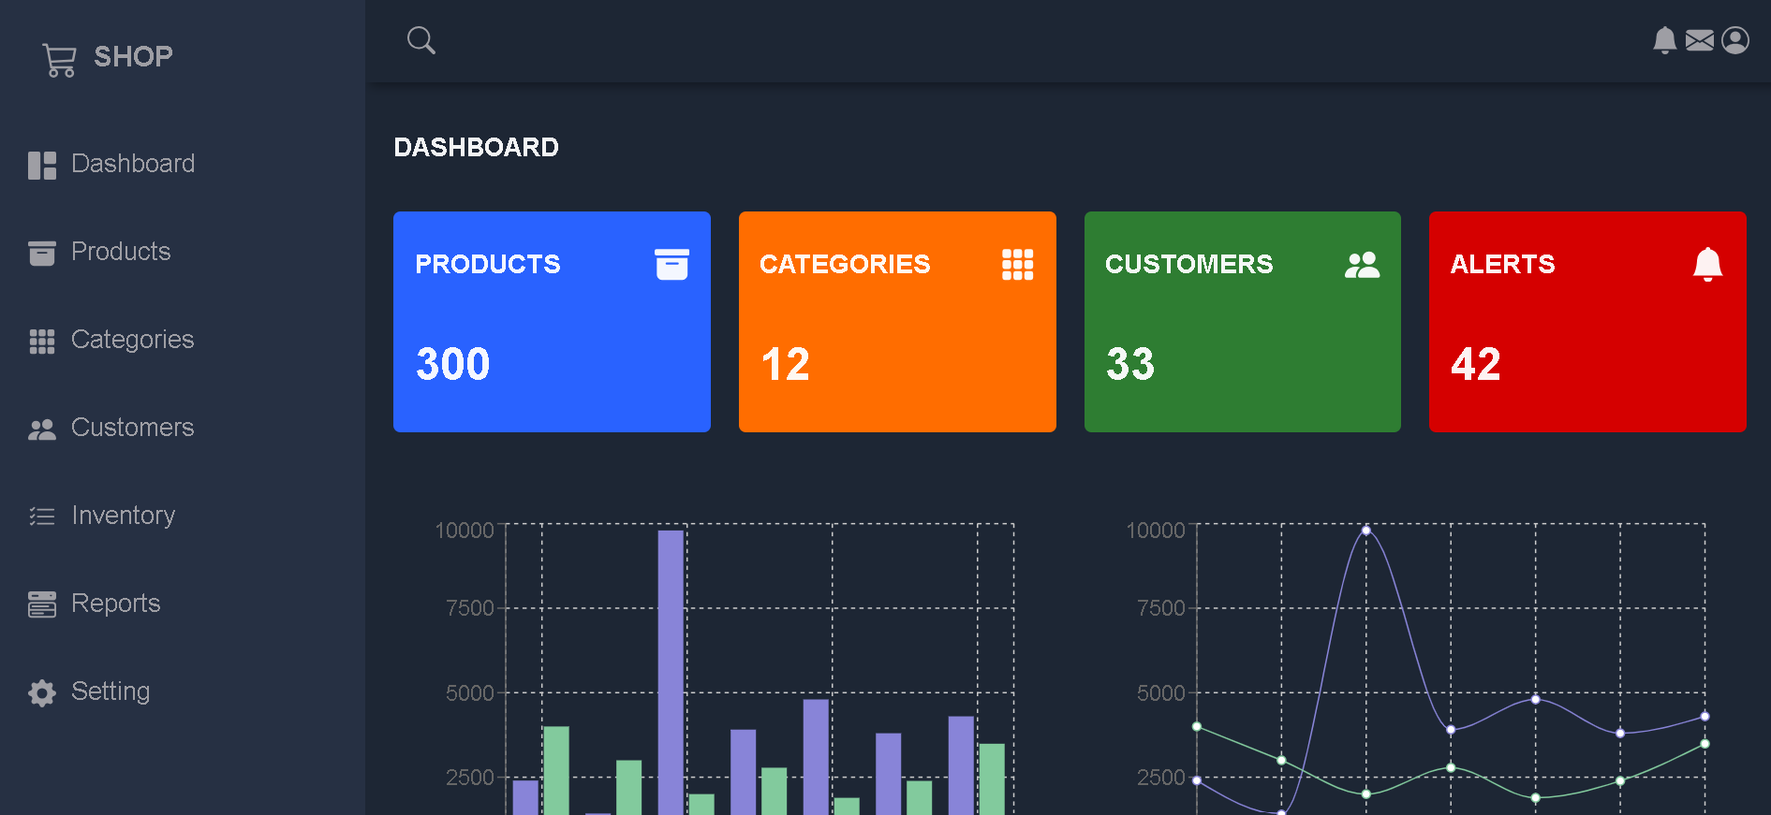Click the shopping cart logo icon
The height and width of the screenshot is (815, 1771).
click(x=59, y=60)
